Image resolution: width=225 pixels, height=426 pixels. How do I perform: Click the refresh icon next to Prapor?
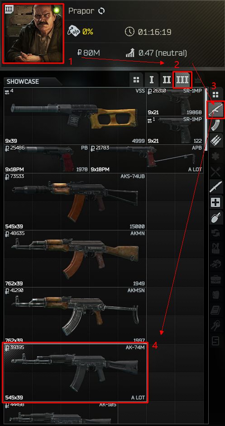point(101,11)
